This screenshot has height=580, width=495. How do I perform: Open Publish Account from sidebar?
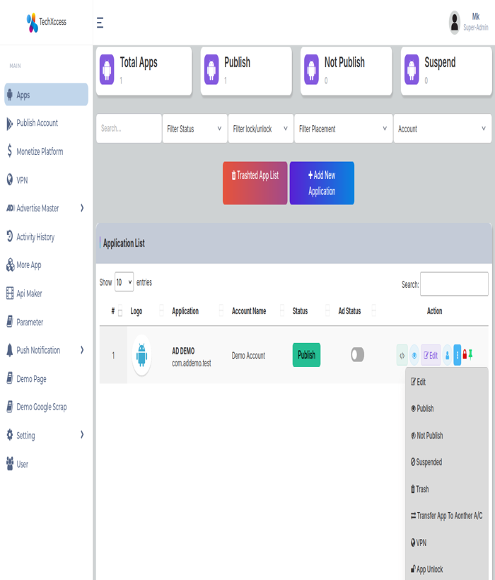[x=46, y=123]
